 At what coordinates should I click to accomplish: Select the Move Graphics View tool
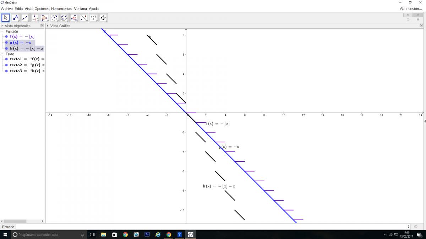point(103,18)
